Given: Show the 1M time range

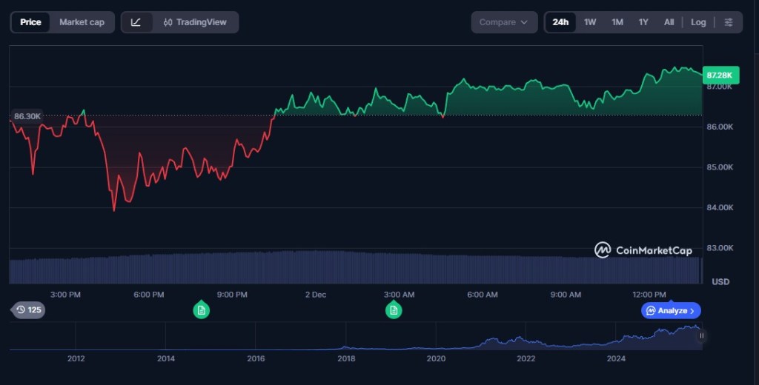Looking at the screenshot, I should click(617, 22).
